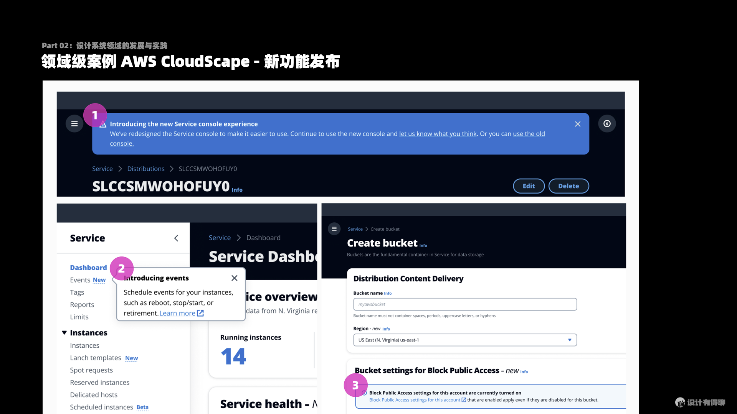Screen dimensions: 737x414
Task: Click the Delete button icon
Action: tap(568, 186)
